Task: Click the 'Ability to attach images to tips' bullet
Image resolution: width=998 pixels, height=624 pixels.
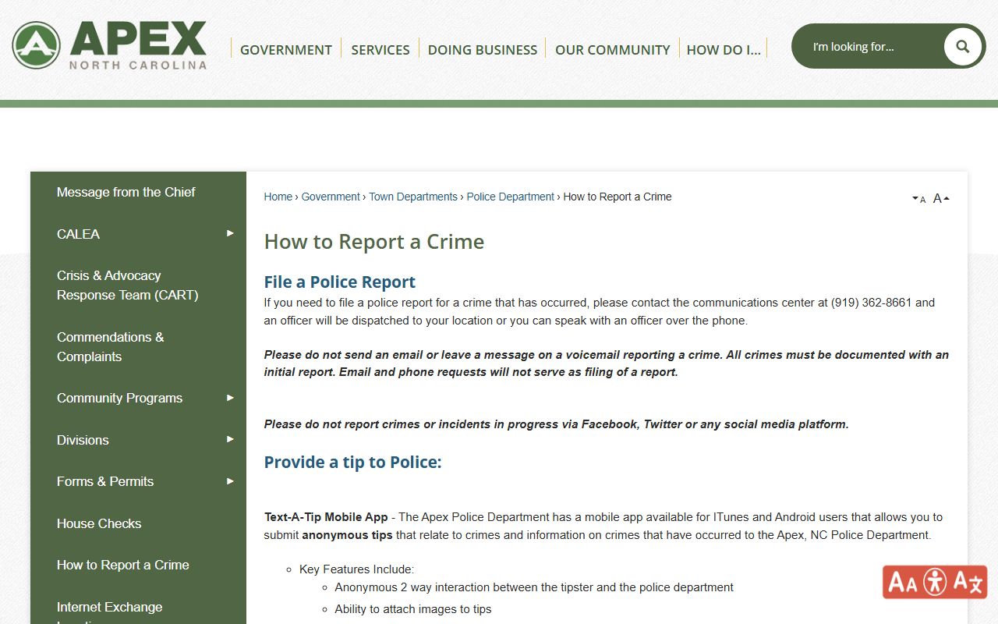Action: (413, 609)
